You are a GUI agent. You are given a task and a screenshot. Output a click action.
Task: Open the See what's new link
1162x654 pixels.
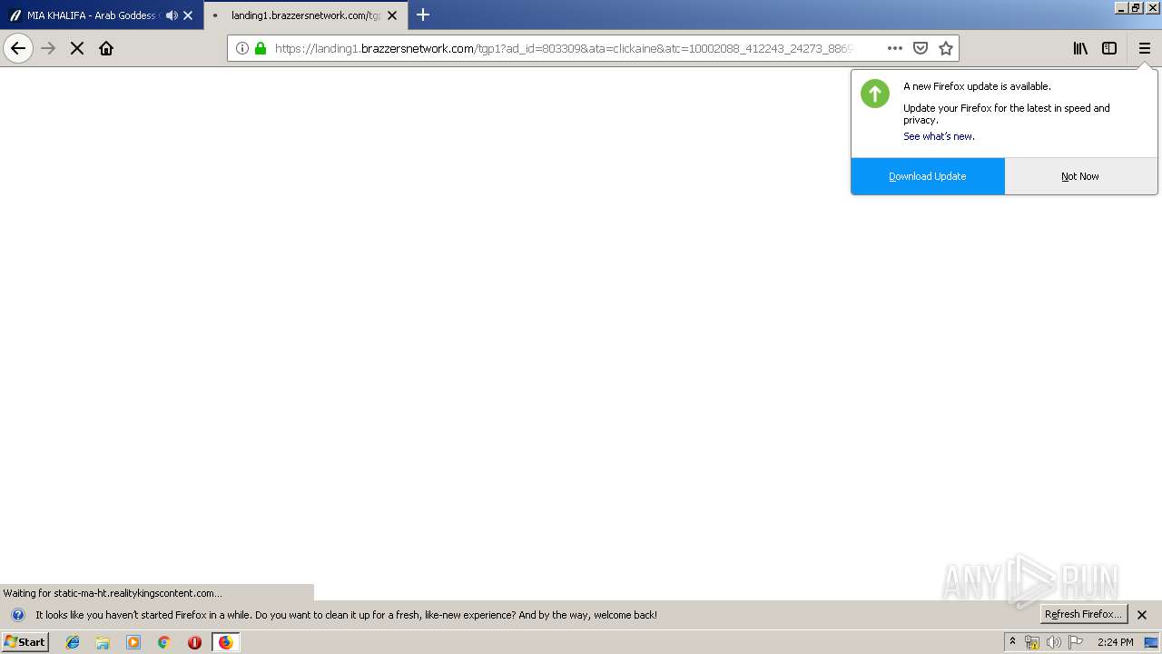coord(939,136)
